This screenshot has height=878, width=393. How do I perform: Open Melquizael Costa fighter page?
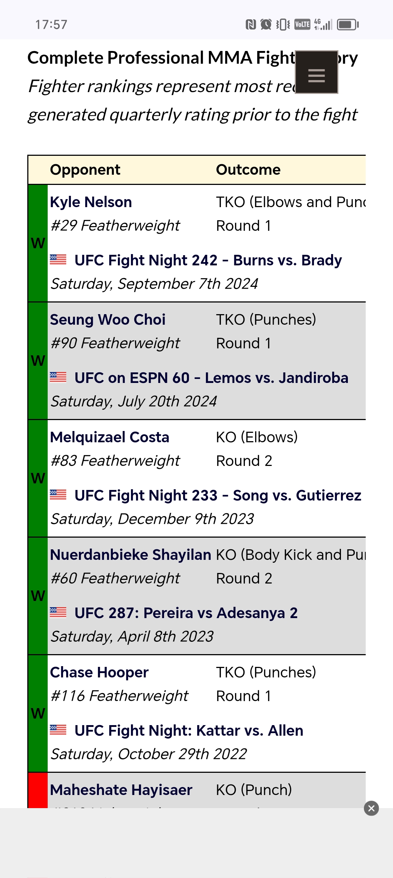(110, 437)
